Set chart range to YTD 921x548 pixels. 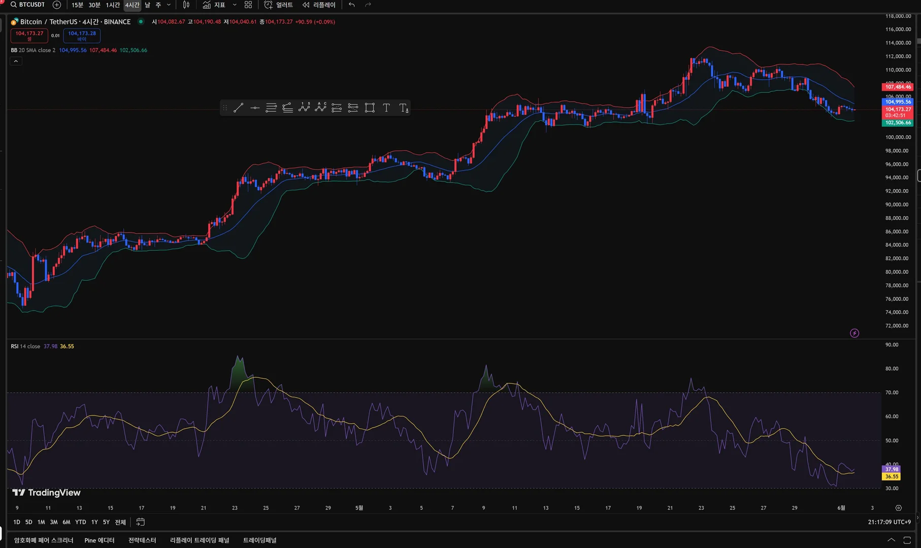pyautogui.click(x=81, y=522)
